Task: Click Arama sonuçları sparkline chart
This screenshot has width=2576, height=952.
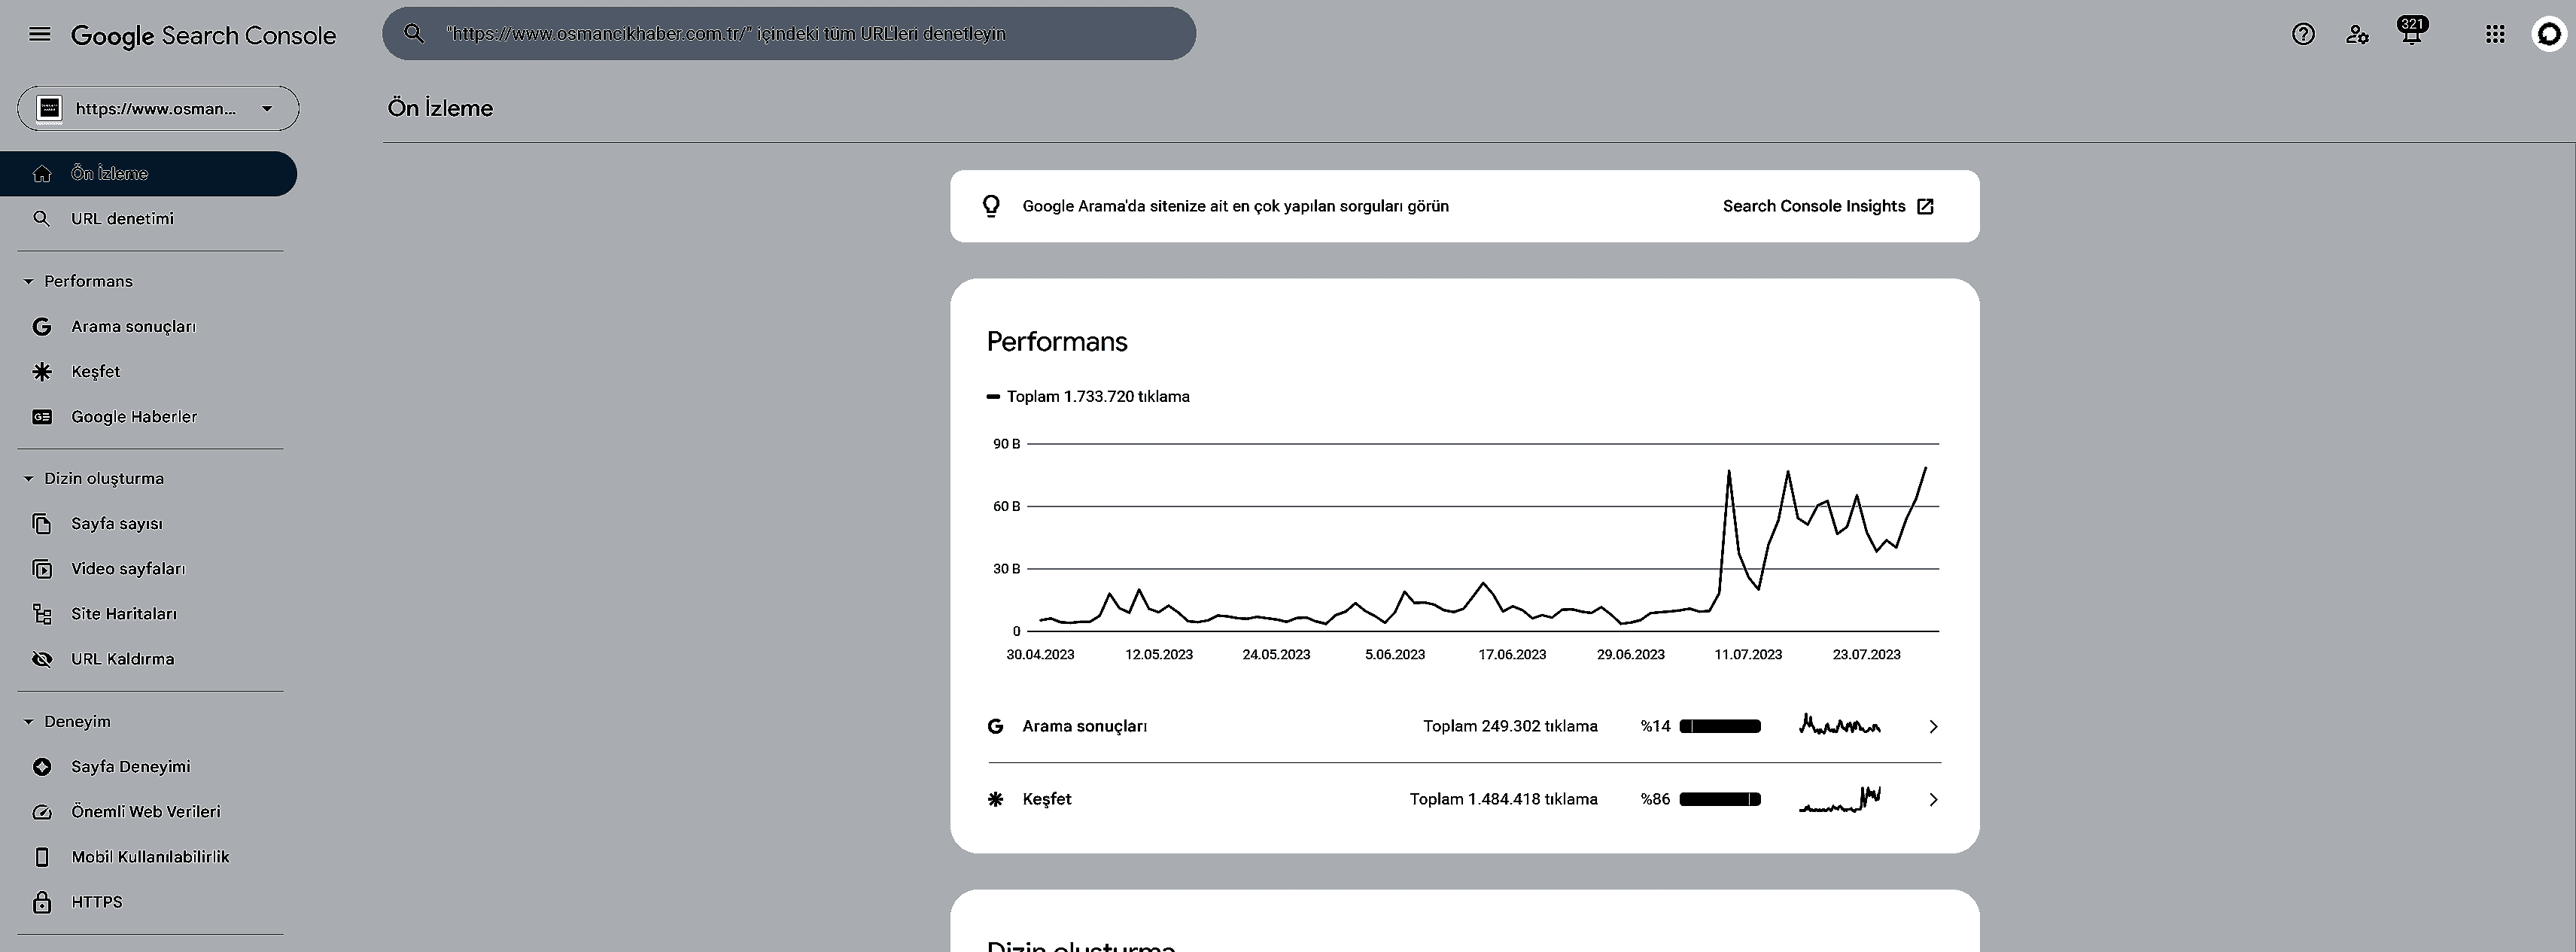Action: pyautogui.click(x=1840, y=724)
